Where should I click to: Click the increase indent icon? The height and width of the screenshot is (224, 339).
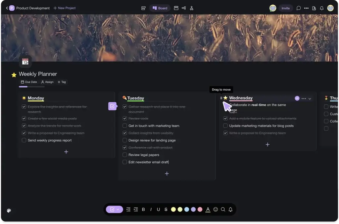[x=136, y=209]
